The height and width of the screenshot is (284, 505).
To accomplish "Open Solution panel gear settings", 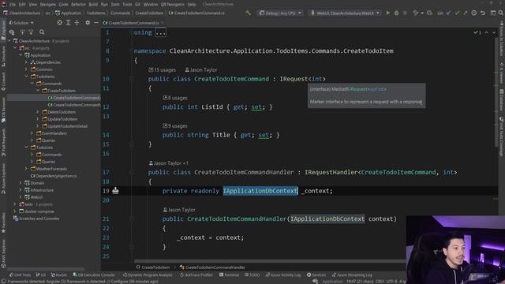I will tap(88, 23).
